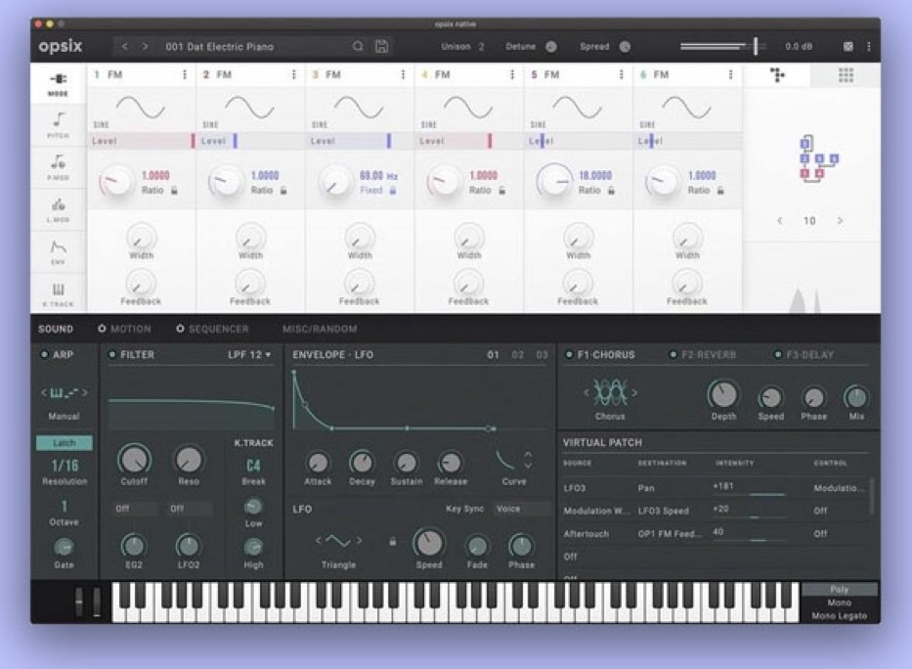Image resolution: width=912 pixels, height=669 pixels.
Task: Click operator 1 Level slider bar
Action: coord(142,141)
